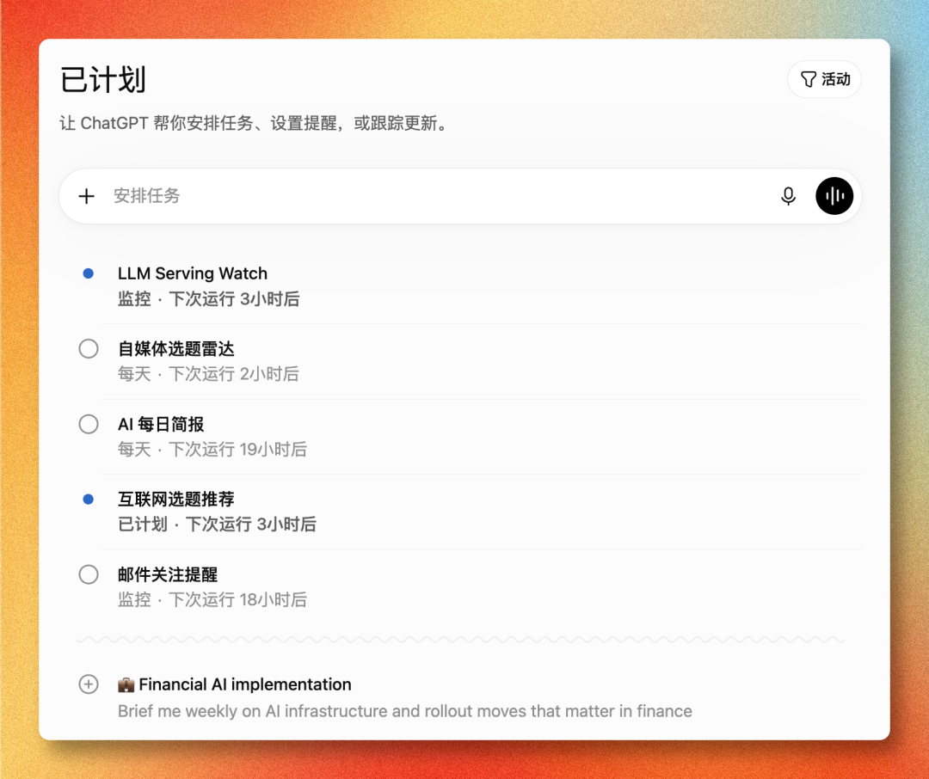
Task: Toggle the circle next to AI 每日简报
Action: pos(89,424)
